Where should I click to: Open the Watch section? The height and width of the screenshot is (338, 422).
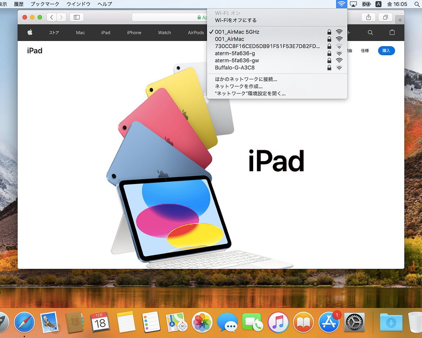click(x=165, y=33)
